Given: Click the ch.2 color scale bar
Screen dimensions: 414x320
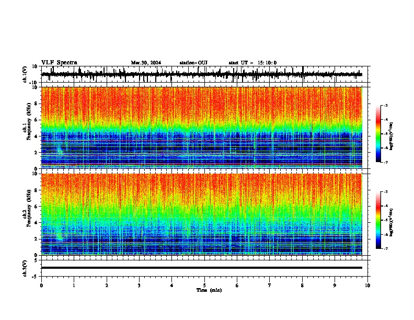Looking at the screenshot, I should point(378,220).
